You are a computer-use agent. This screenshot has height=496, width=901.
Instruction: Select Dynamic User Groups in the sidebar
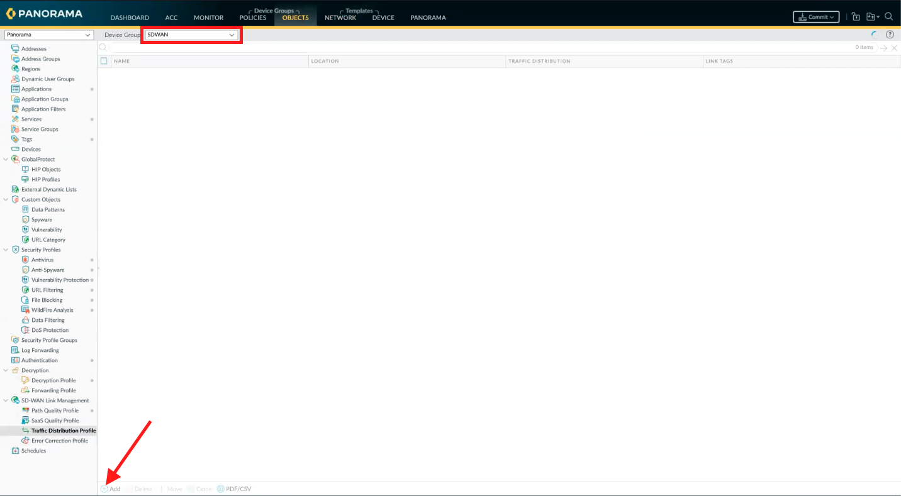48,79
